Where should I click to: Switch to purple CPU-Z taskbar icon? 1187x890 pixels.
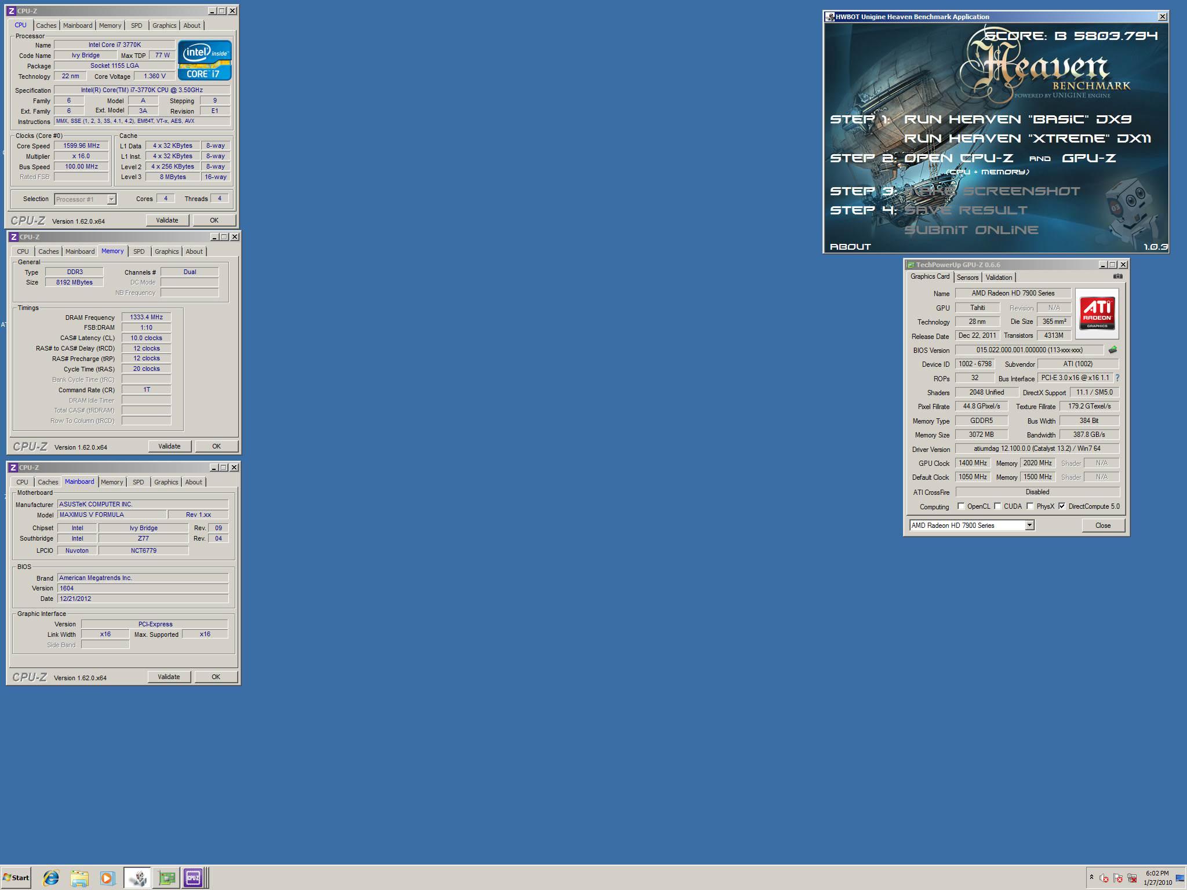click(x=193, y=878)
